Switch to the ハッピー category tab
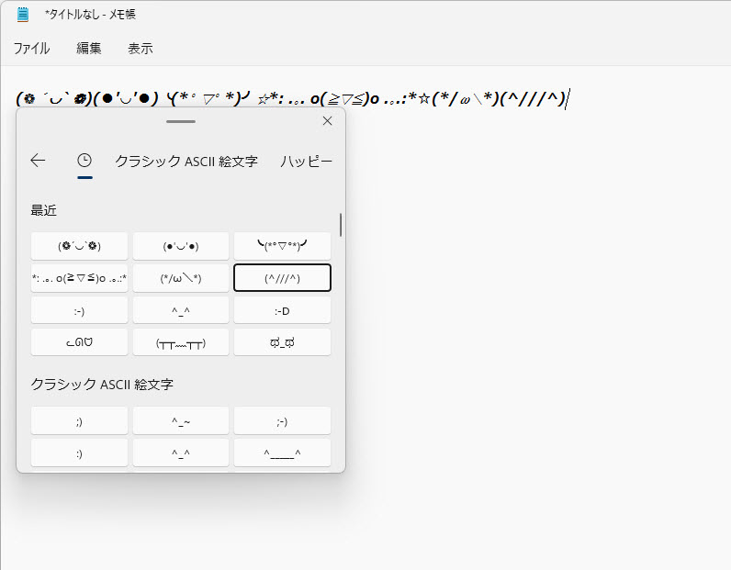This screenshot has height=570, width=731. pyautogui.click(x=307, y=161)
